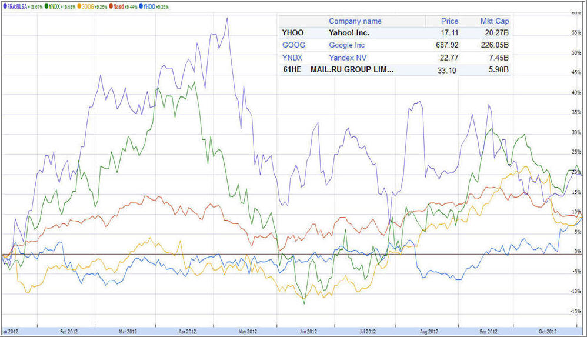Click the YHOO ticker in table row
The width and height of the screenshot is (587, 337).
[x=293, y=32]
